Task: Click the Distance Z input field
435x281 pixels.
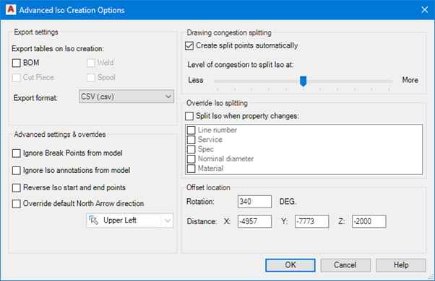Action: pos(369,221)
